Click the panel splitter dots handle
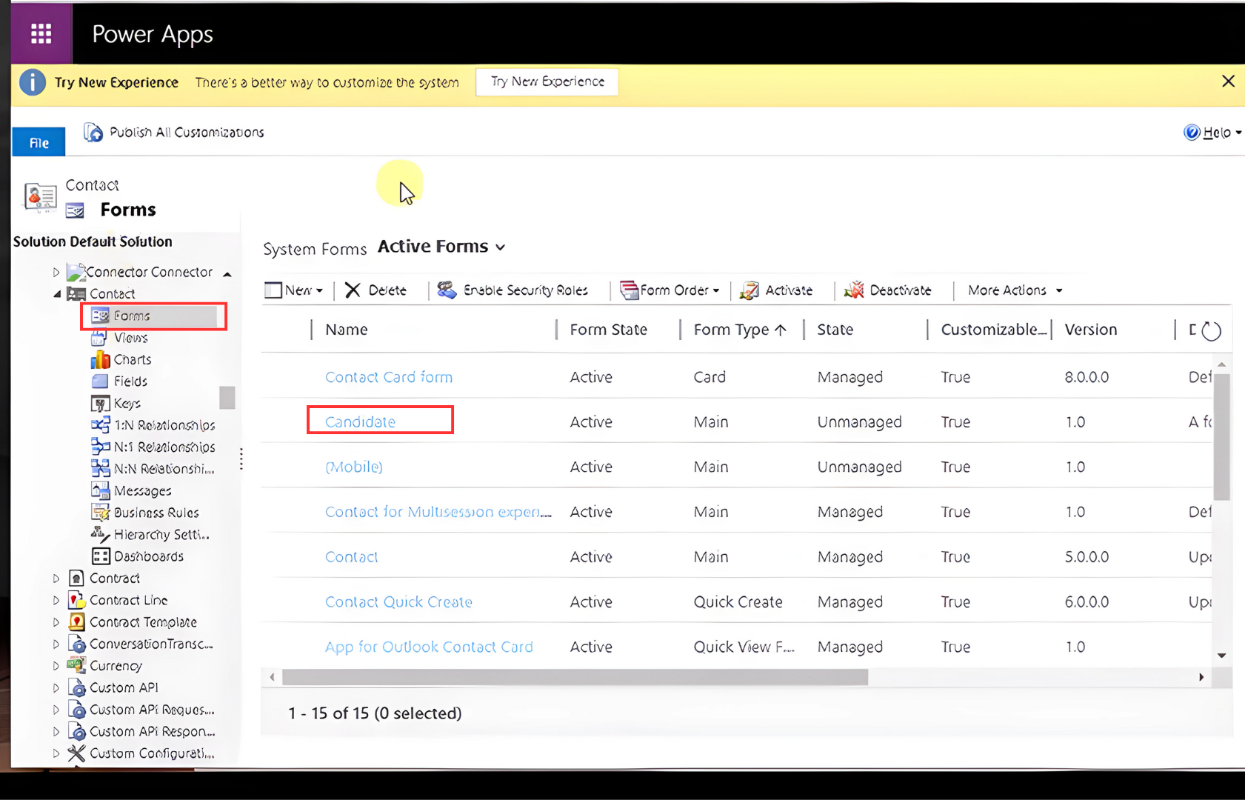The height and width of the screenshot is (800, 1245). [x=241, y=459]
